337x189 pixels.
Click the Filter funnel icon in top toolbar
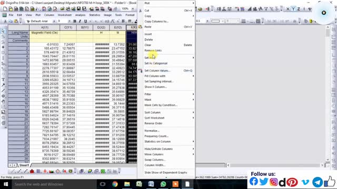(x=266, y=9)
